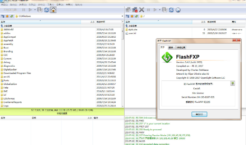The width and height of the screenshot is (246, 145).
Task: Click the remote pane abort X icon
Action: coord(141,10)
